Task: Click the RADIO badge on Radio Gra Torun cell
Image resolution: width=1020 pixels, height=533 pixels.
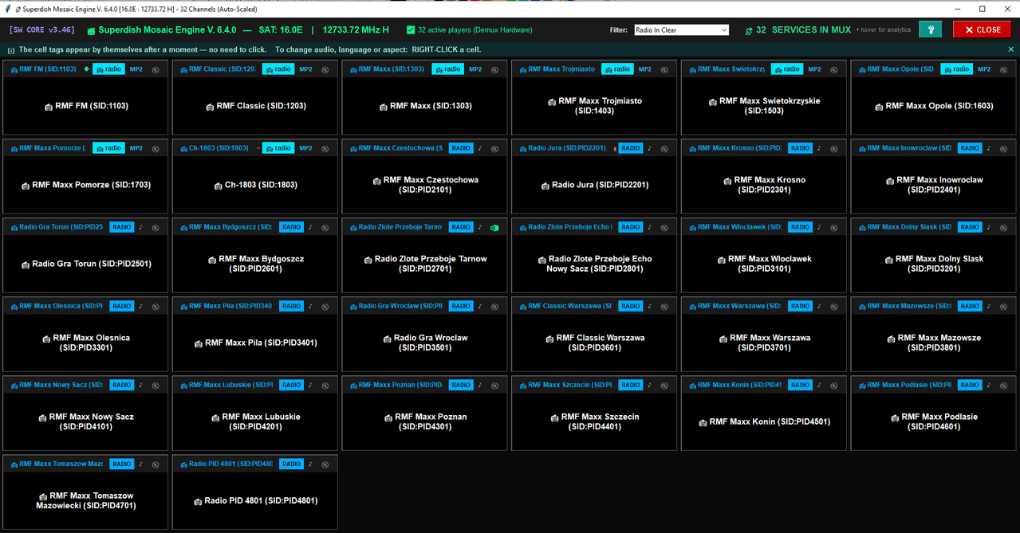Action: (x=122, y=227)
